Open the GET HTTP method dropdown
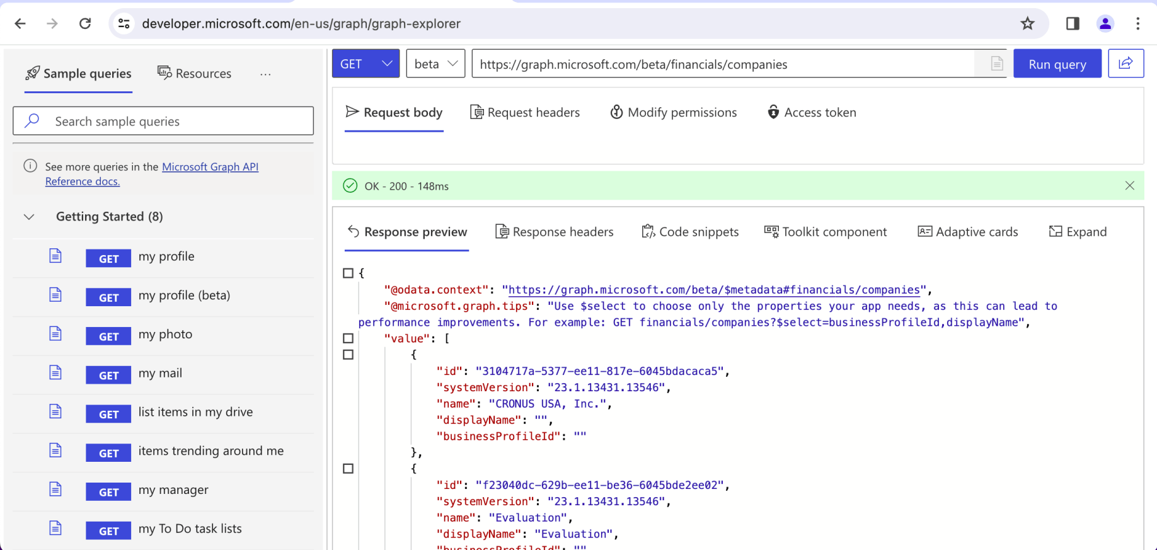Image resolution: width=1157 pixels, height=550 pixels. tap(366, 64)
